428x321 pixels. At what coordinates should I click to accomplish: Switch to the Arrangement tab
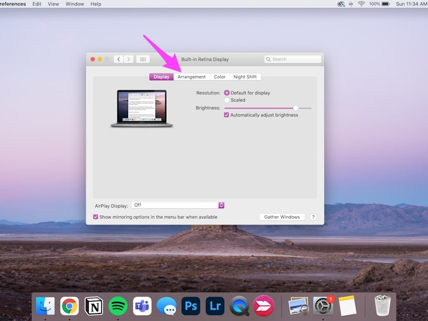point(191,77)
